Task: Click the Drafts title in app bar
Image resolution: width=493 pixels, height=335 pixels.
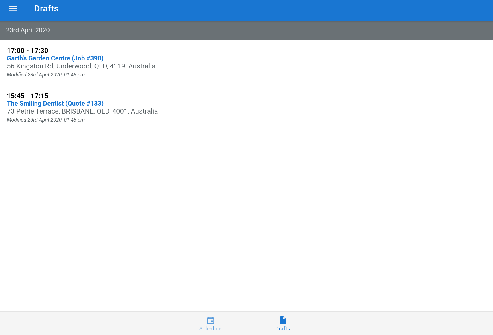Action: point(46,9)
